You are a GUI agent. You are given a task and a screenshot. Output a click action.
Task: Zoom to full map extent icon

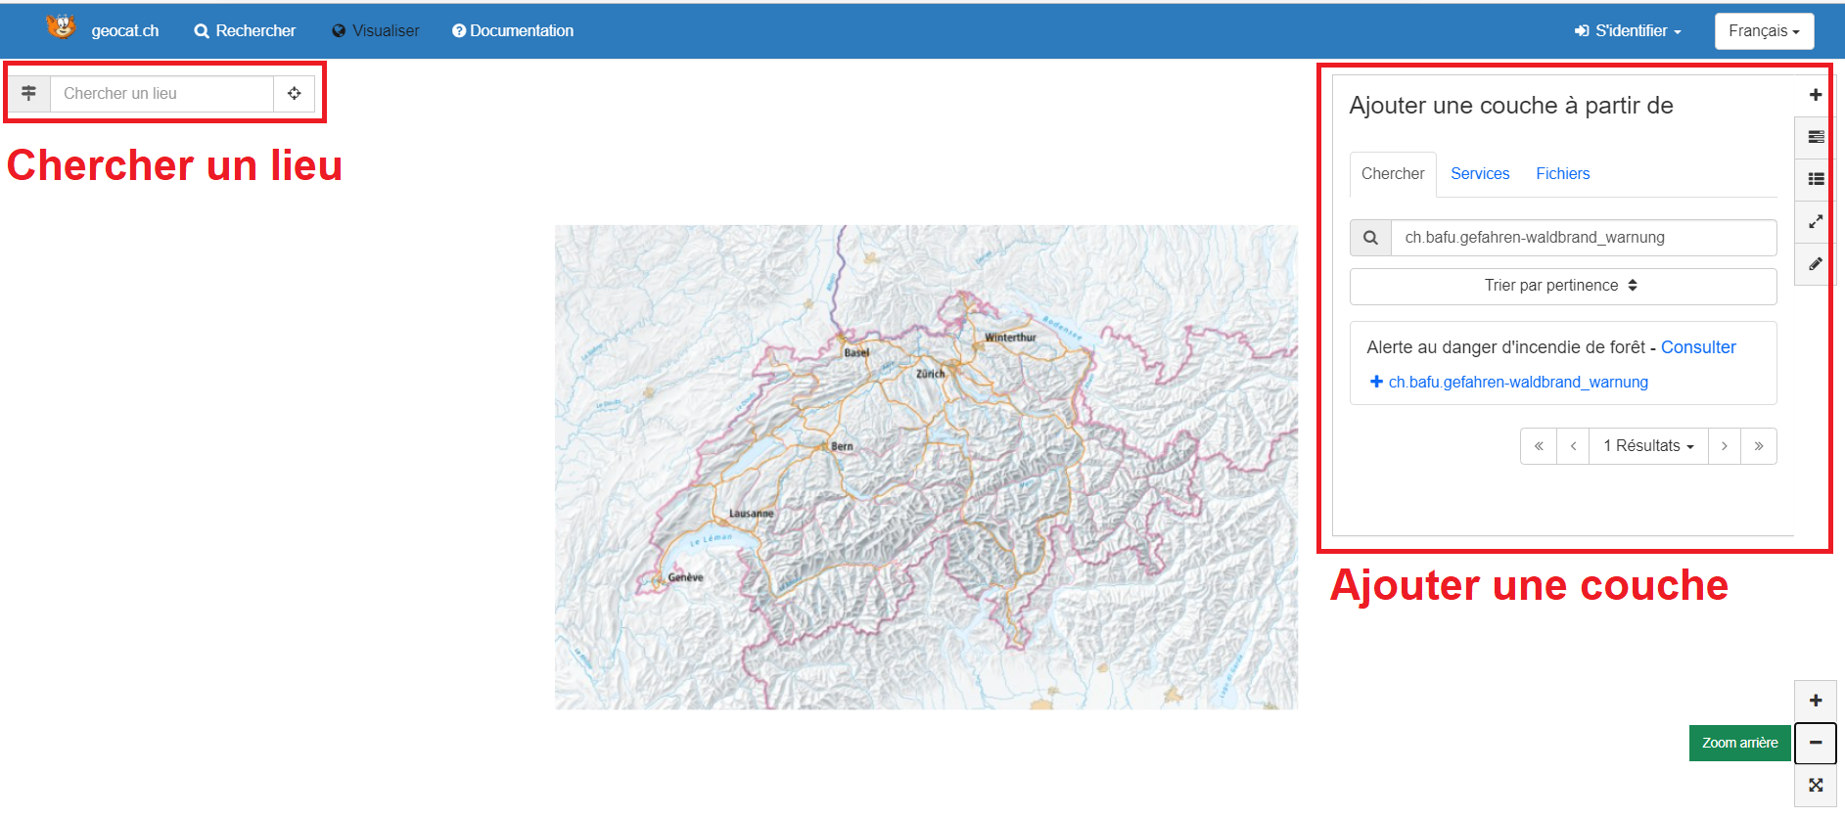1815,785
